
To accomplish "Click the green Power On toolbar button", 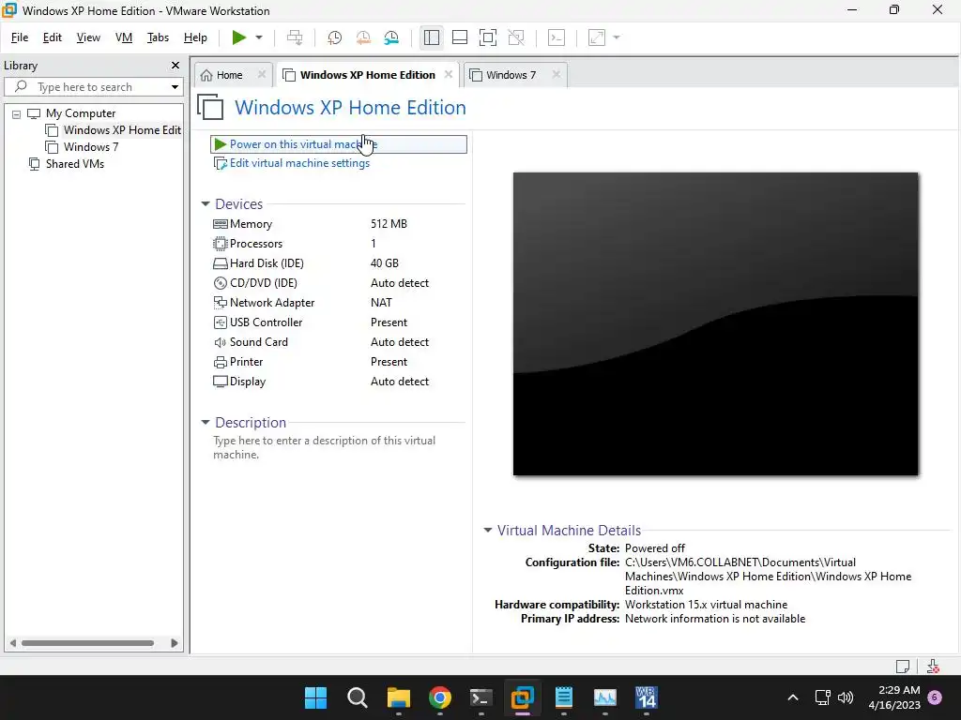I will click(239, 37).
